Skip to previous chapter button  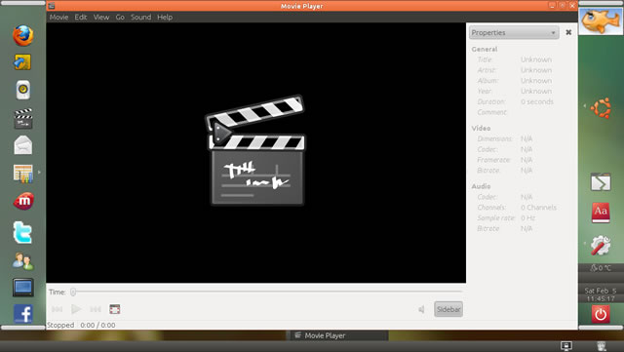[x=57, y=309]
